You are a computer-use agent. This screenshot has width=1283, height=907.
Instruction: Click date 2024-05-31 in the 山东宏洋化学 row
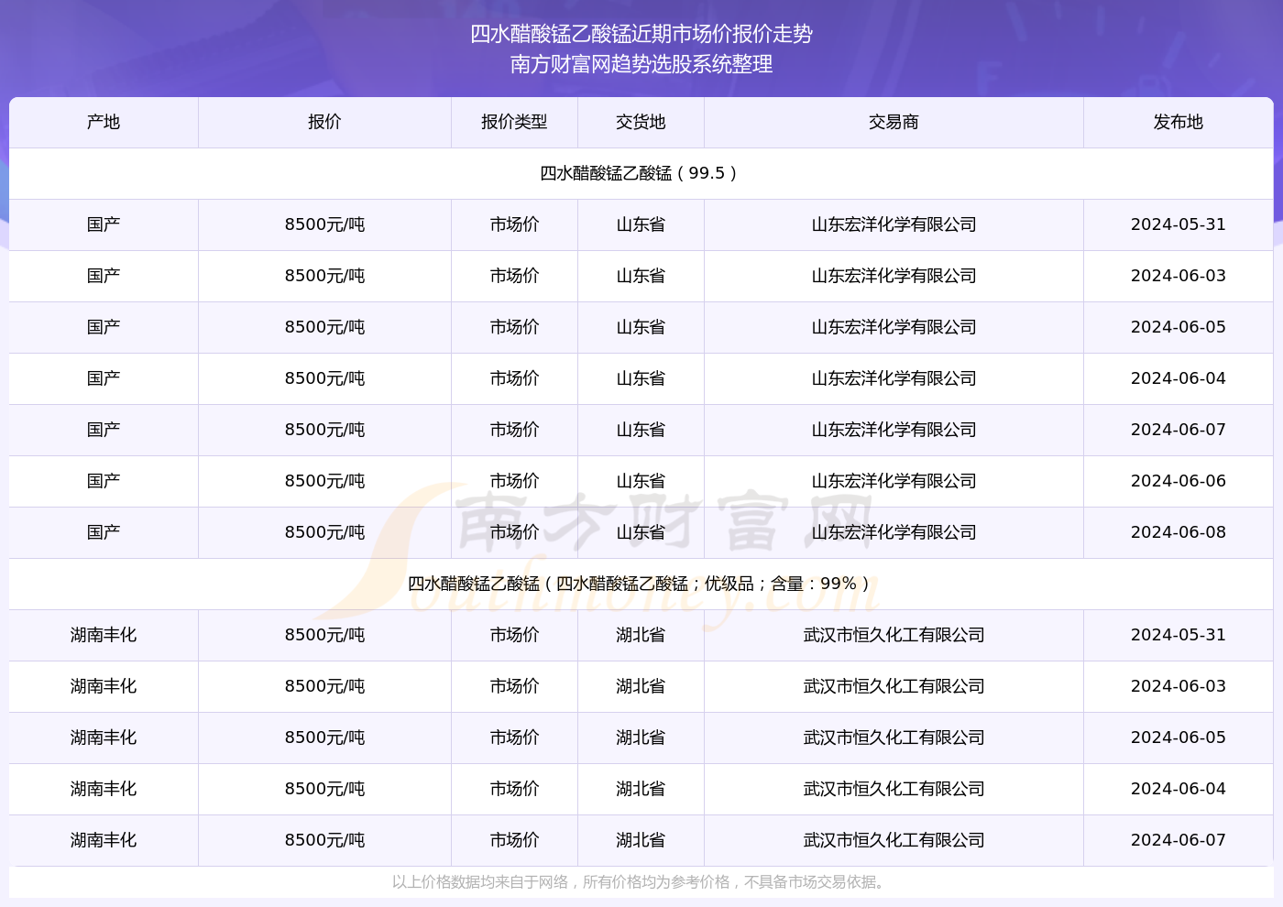coord(1179,224)
